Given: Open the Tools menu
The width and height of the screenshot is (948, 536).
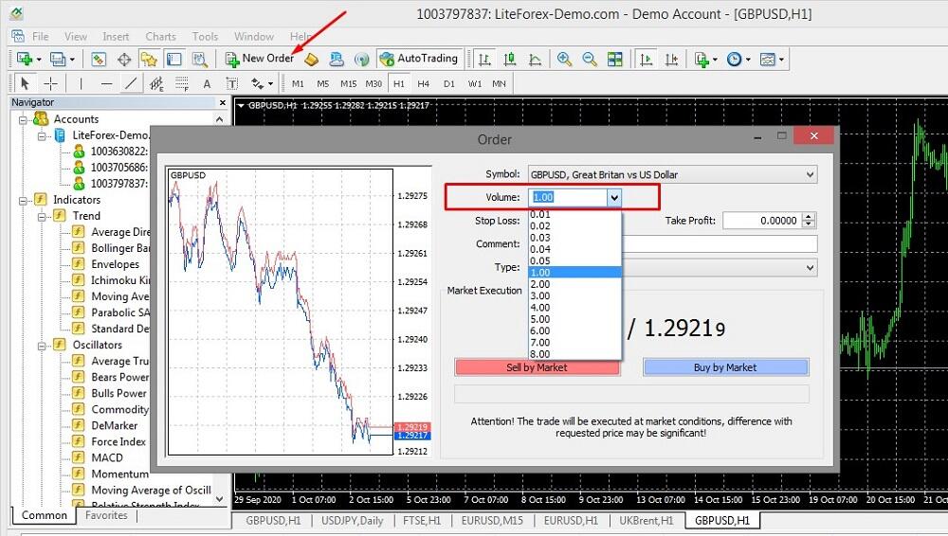Looking at the screenshot, I should [205, 37].
